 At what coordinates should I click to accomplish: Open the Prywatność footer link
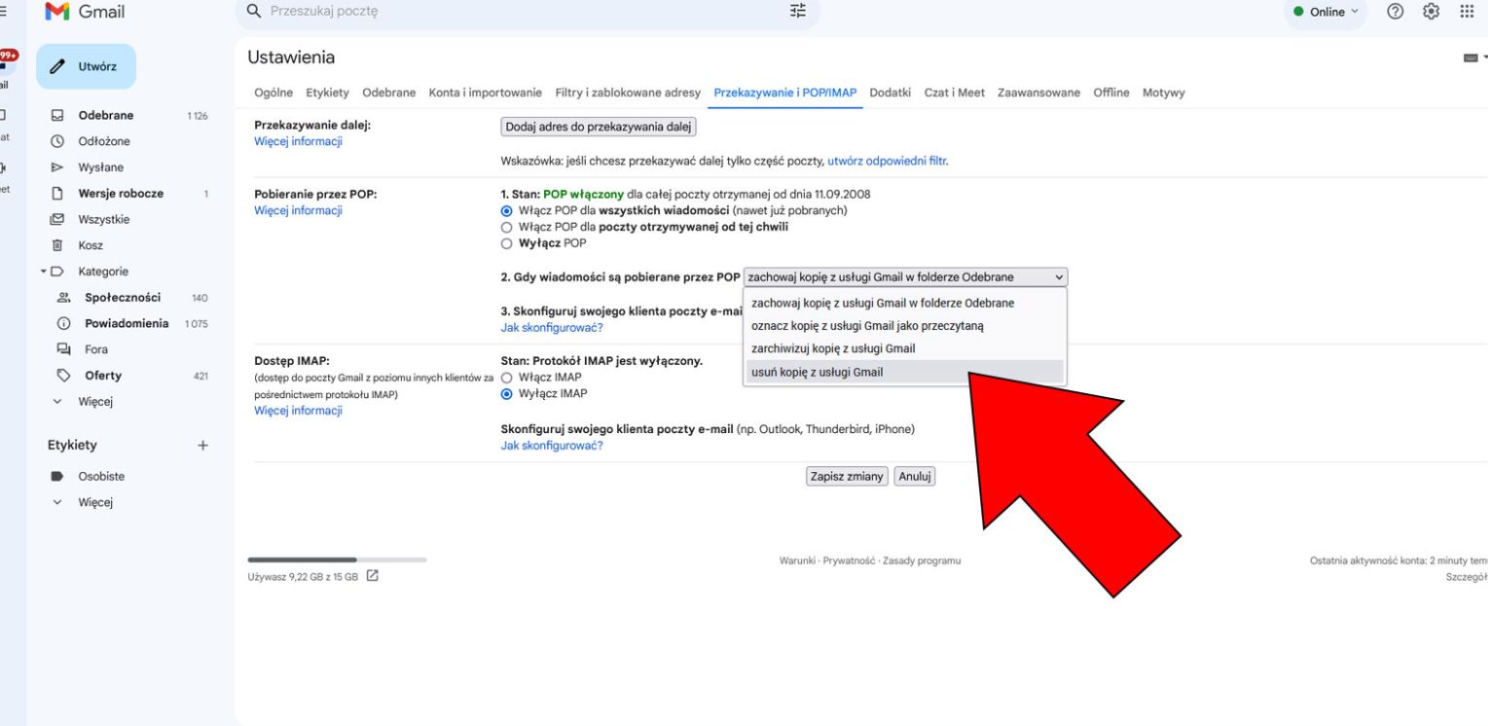point(849,561)
